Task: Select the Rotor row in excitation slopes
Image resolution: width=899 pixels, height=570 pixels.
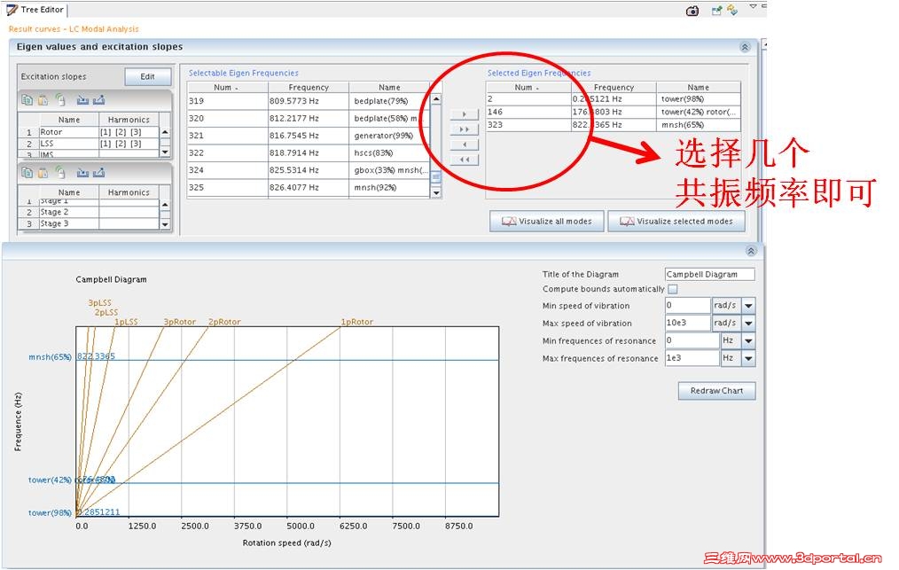Action: 89,132
